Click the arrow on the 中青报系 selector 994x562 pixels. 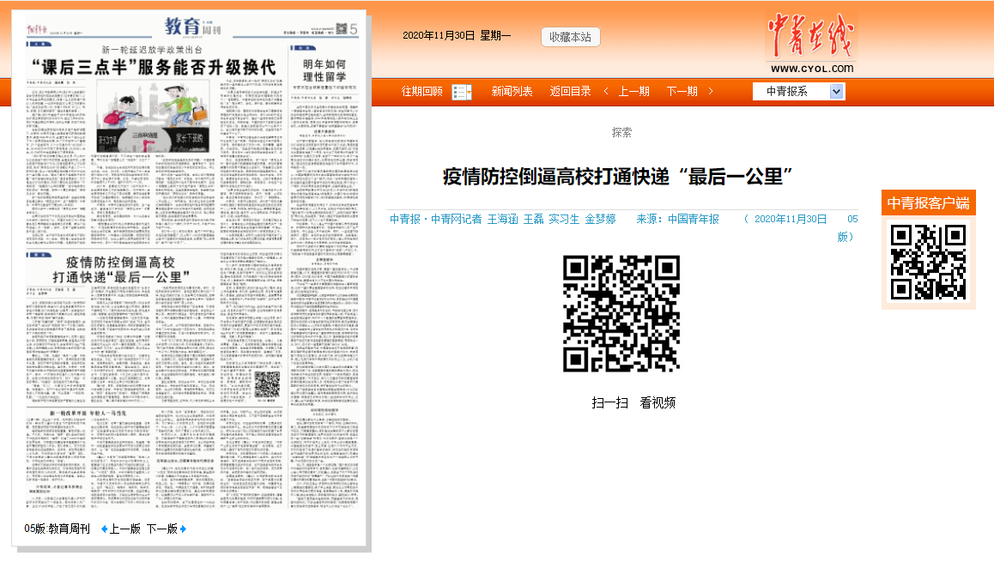click(835, 91)
